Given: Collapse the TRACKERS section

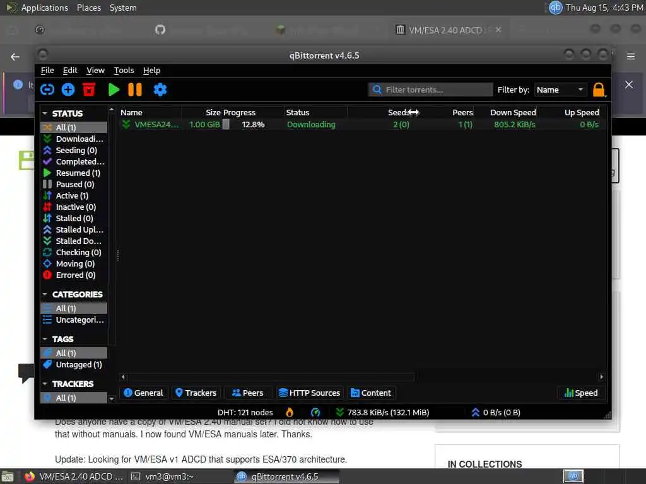Looking at the screenshot, I should coord(45,384).
